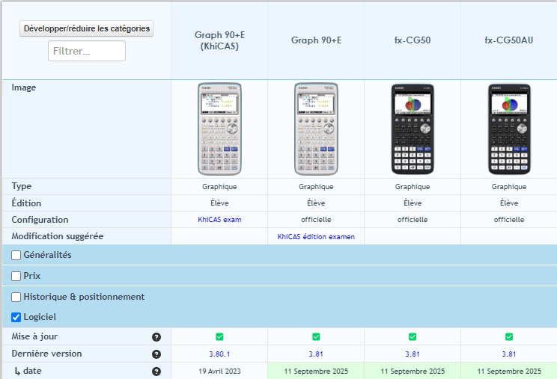Toggle the Prix category checkbox

[16, 276]
